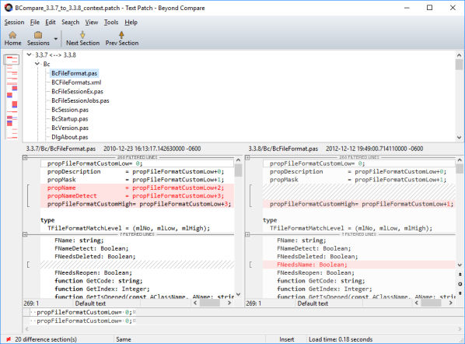Open the Session menu

point(14,23)
